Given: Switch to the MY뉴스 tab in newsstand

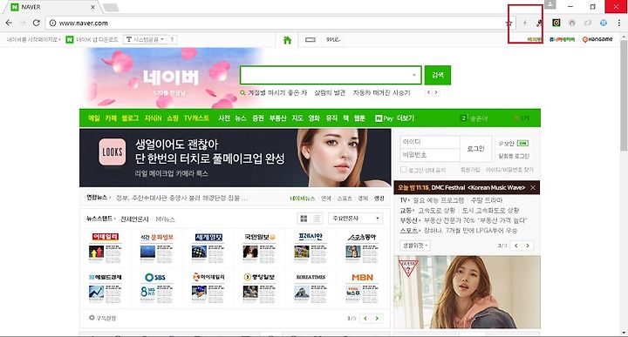Looking at the screenshot, I should click(x=165, y=219).
